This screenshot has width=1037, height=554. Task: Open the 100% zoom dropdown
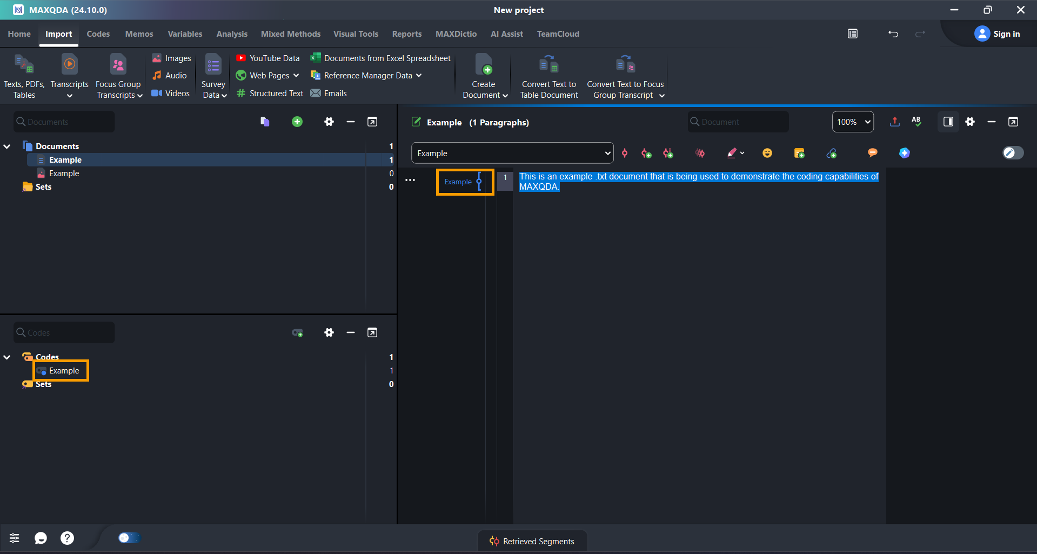[x=853, y=122]
